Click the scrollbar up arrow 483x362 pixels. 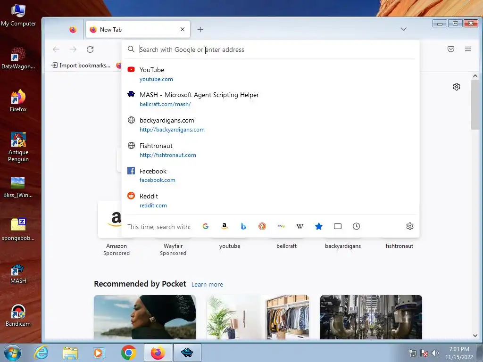point(475,76)
